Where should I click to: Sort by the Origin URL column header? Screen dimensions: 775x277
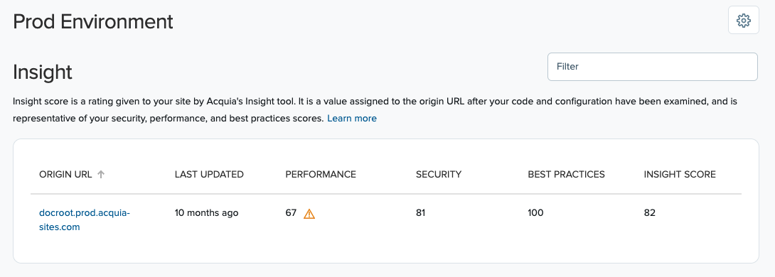(65, 174)
